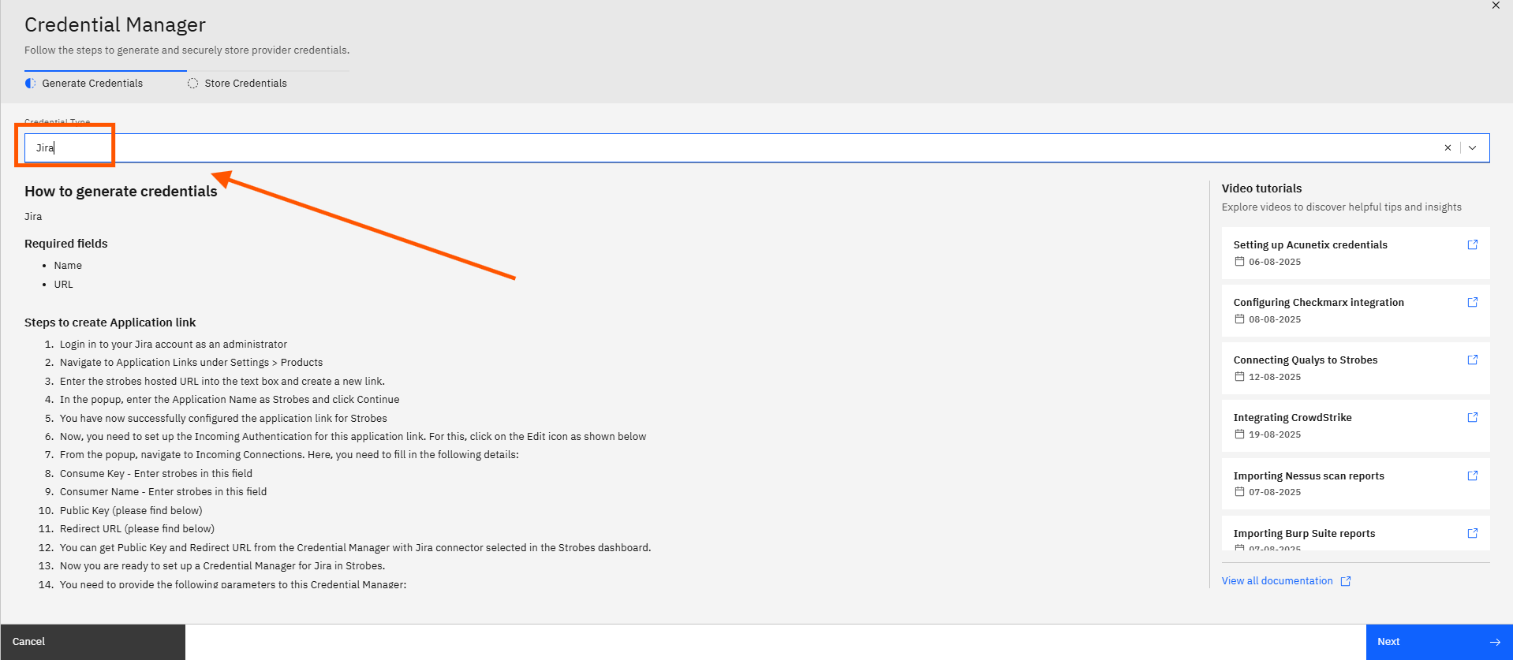Click the calendar icon next to 06-08-2025
The height and width of the screenshot is (660, 1513).
tap(1239, 262)
